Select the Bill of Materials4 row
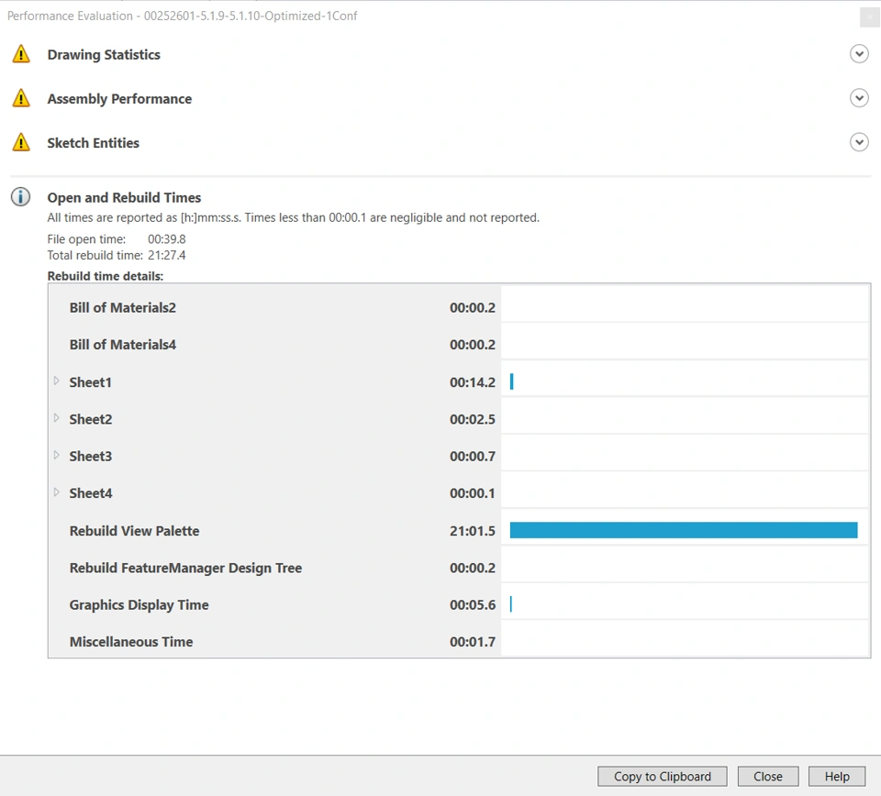Image resolution: width=881 pixels, height=796 pixels. tap(123, 345)
